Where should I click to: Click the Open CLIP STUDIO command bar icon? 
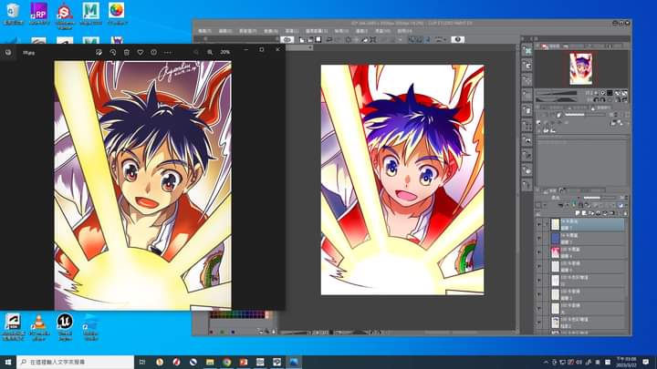click(287, 39)
